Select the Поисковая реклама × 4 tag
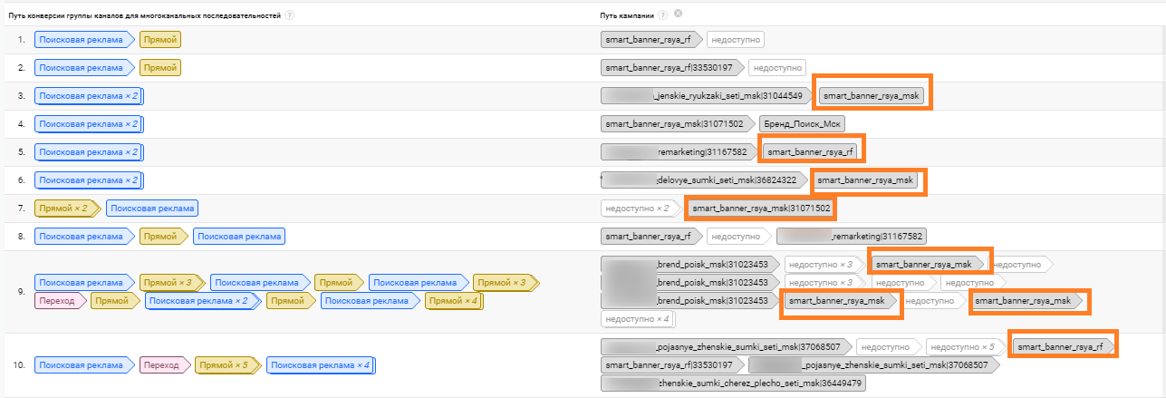Image resolution: width=1166 pixels, height=398 pixels. (320, 365)
